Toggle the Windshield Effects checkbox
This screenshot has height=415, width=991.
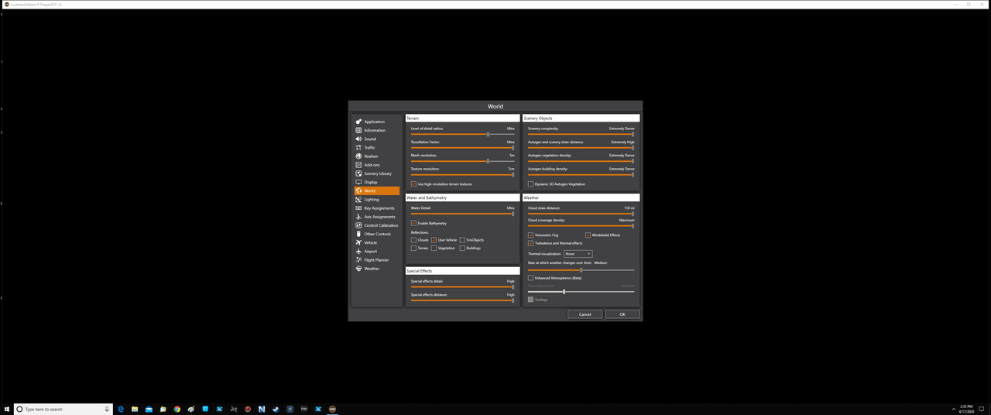(x=588, y=235)
